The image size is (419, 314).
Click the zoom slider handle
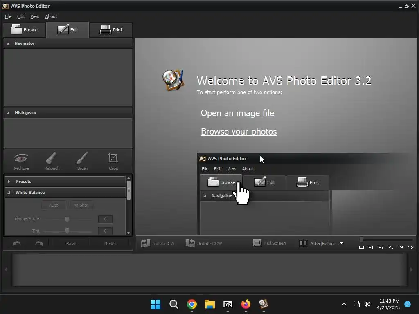[x=361, y=240]
